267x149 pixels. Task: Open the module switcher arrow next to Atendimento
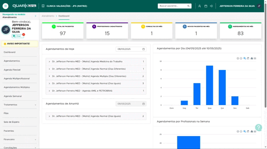[35, 16]
